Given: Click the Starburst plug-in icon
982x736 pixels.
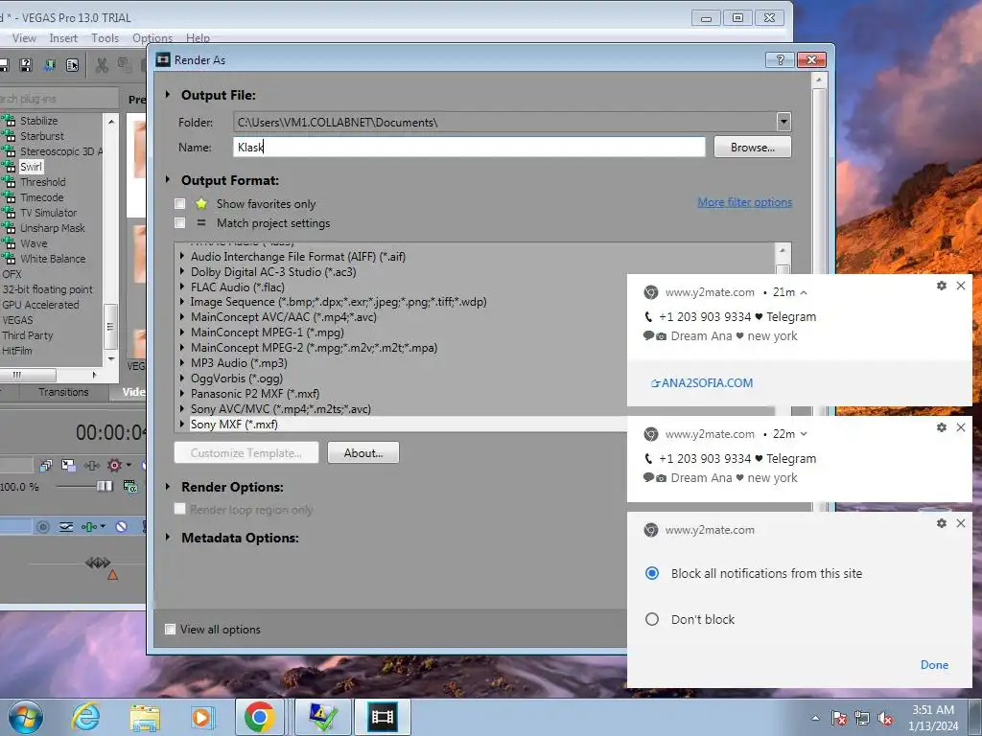Looking at the screenshot, I should (9, 136).
